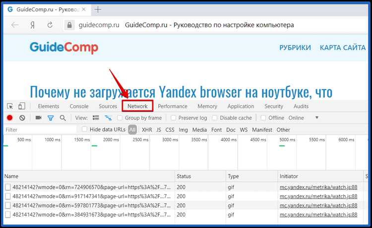Open a new tab with plus icon
This screenshot has width=372, height=228.
(x=98, y=9)
